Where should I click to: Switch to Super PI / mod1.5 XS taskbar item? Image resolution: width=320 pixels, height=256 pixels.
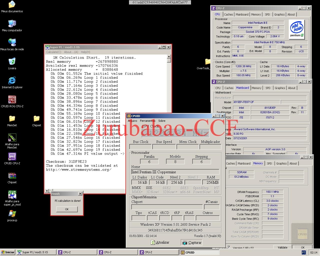tap(36, 252)
